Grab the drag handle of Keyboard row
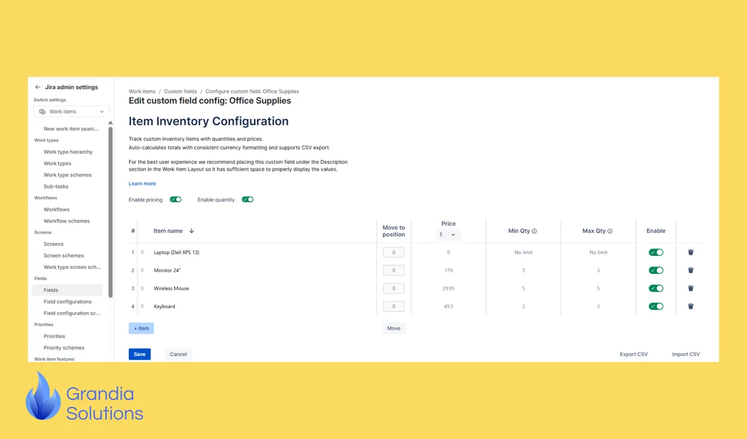The width and height of the screenshot is (747, 439). coord(142,306)
